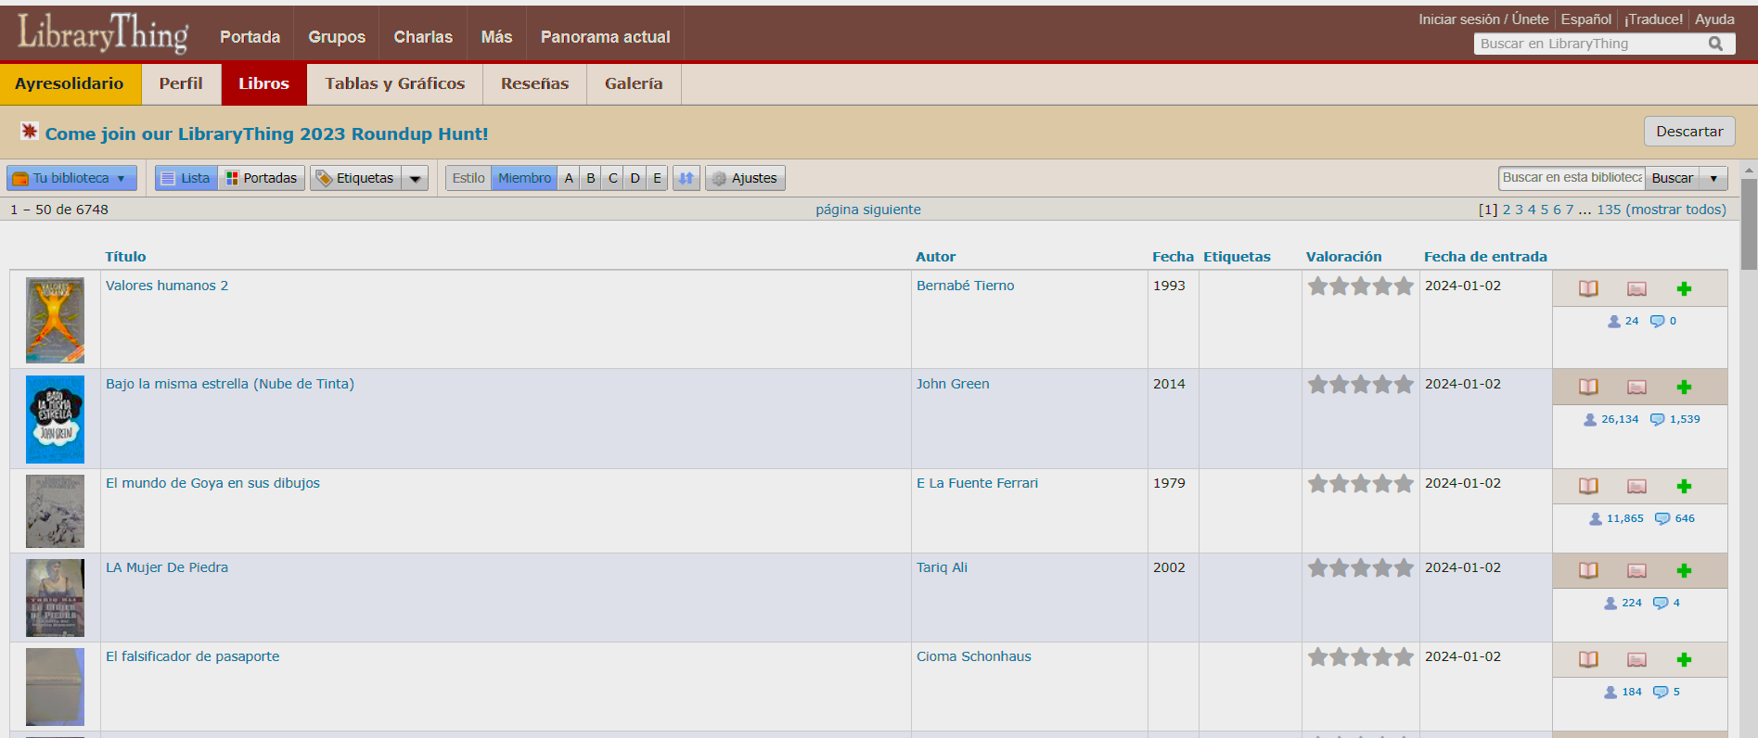Add El falsificador de pasaporte with green plus
Viewport: 1758px width, 738px height.
pos(1684,660)
